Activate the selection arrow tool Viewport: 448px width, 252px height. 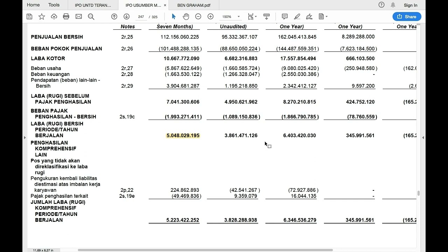[x=174, y=16]
